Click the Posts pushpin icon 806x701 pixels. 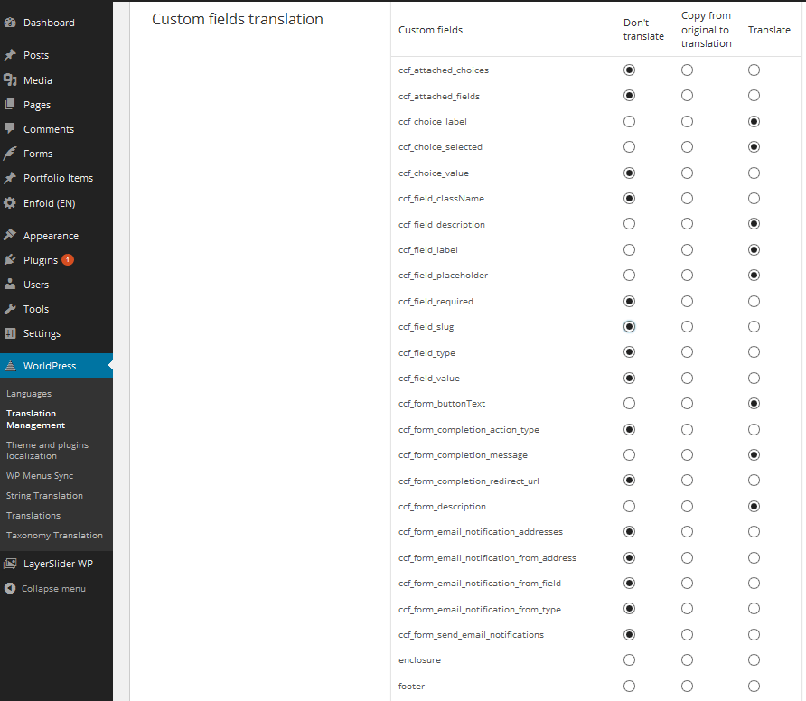(x=10, y=55)
